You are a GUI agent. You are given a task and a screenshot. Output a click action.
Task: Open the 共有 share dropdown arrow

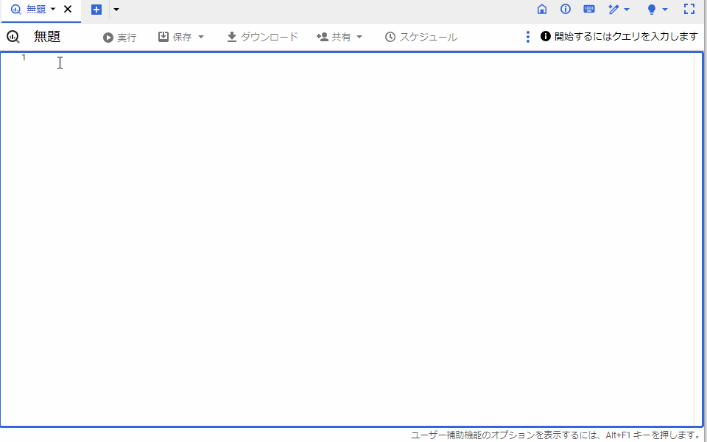pyautogui.click(x=359, y=36)
